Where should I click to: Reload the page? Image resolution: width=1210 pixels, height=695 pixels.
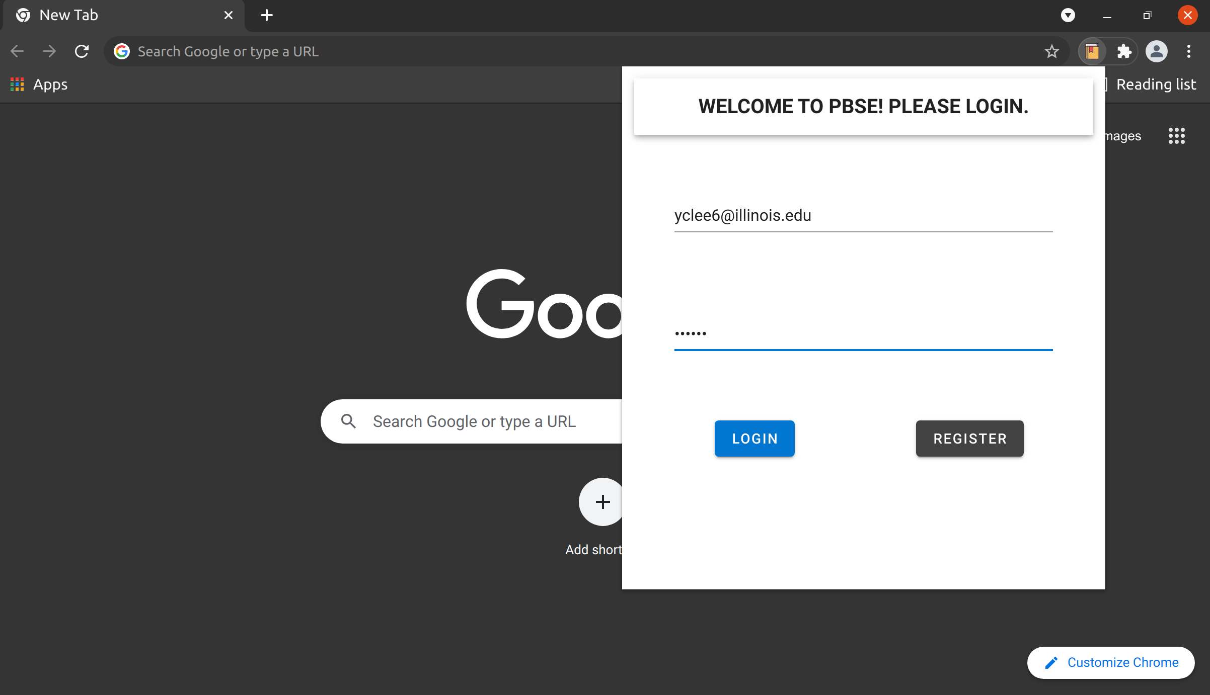point(82,51)
